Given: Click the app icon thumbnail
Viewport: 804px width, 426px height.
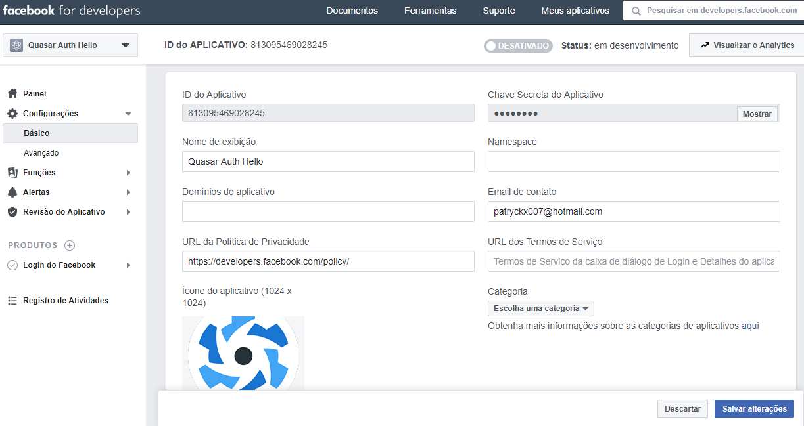Looking at the screenshot, I should tap(243, 354).
